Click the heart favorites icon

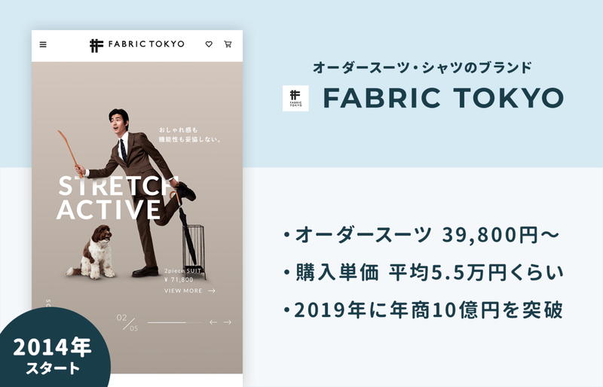[x=209, y=44]
